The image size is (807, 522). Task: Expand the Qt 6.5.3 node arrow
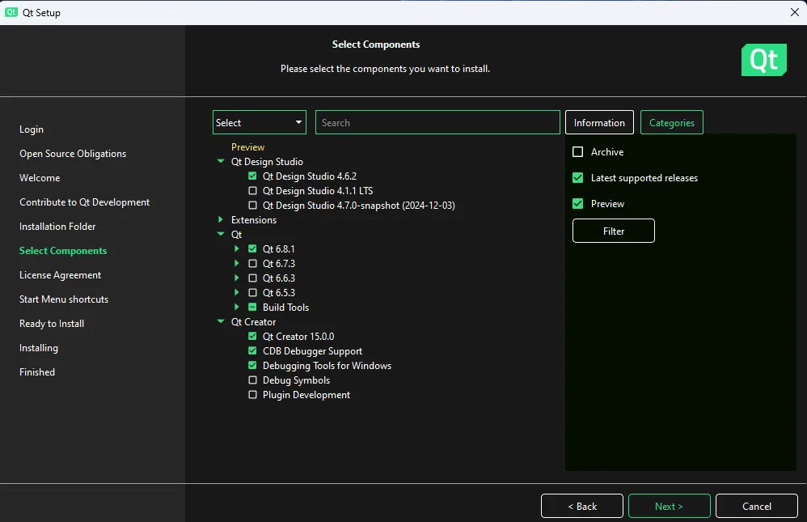pos(237,292)
